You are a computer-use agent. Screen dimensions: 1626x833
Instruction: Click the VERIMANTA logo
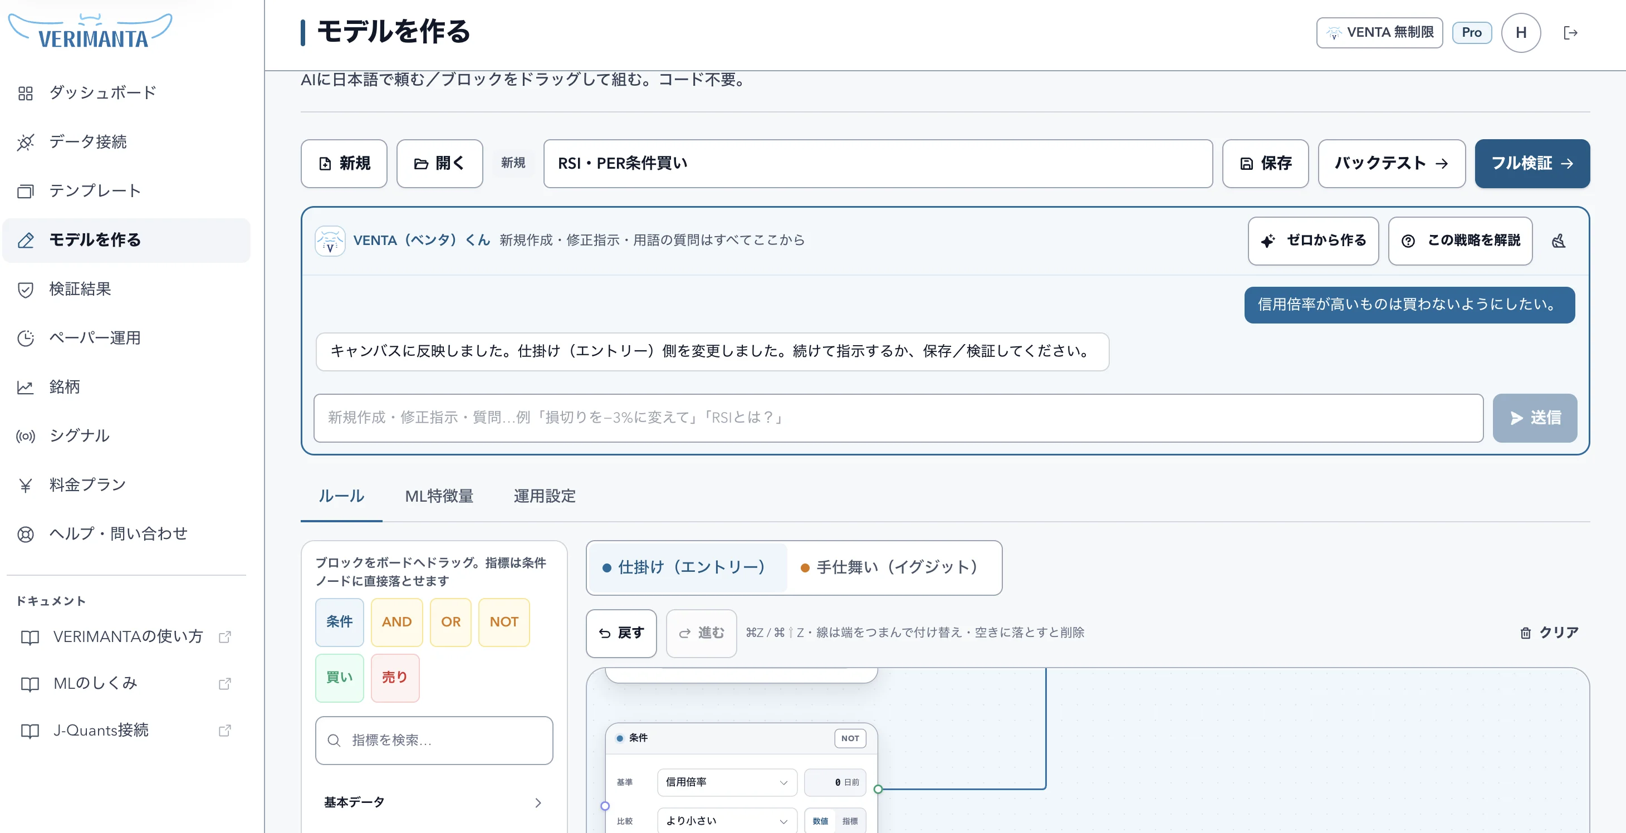90,32
